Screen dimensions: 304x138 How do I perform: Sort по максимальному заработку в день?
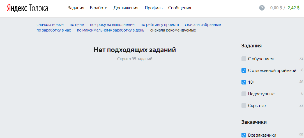110,30
